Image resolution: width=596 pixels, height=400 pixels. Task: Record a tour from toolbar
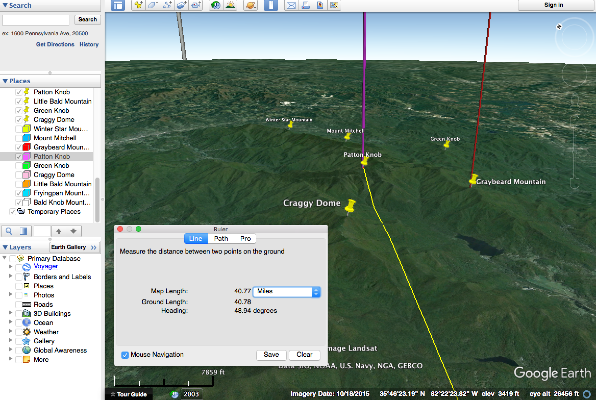tap(196, 5)
